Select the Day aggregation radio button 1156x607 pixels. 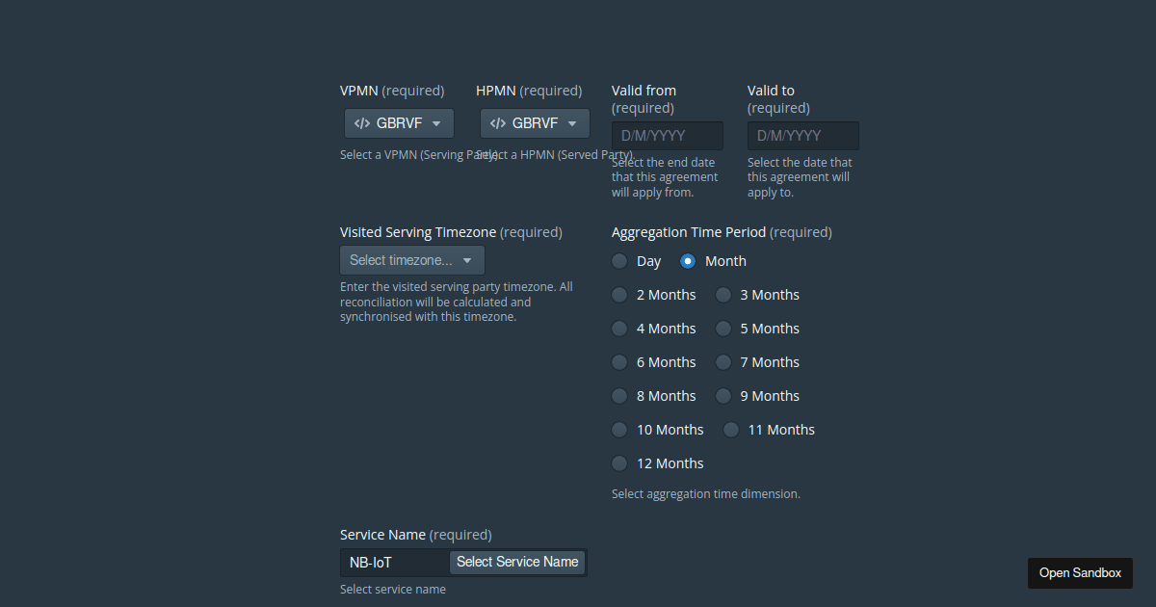pyautogui.click(x=619, y=261)
